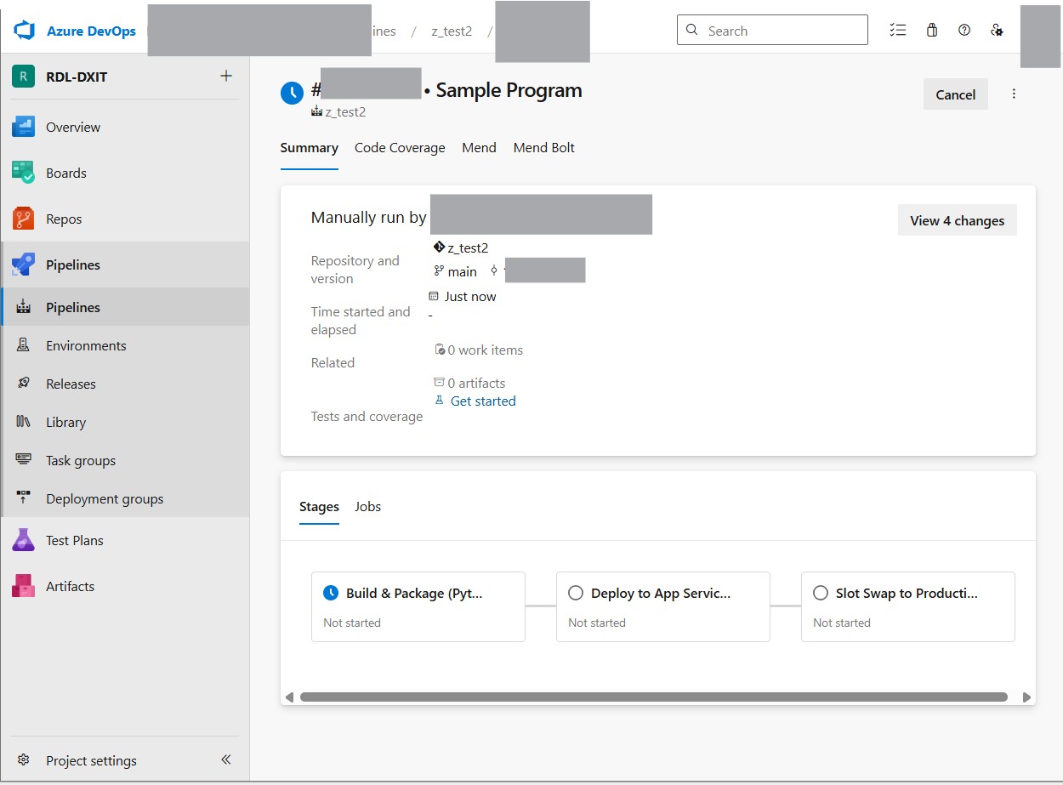Click the clock status icon beside the run title

(x=292, y=93)
